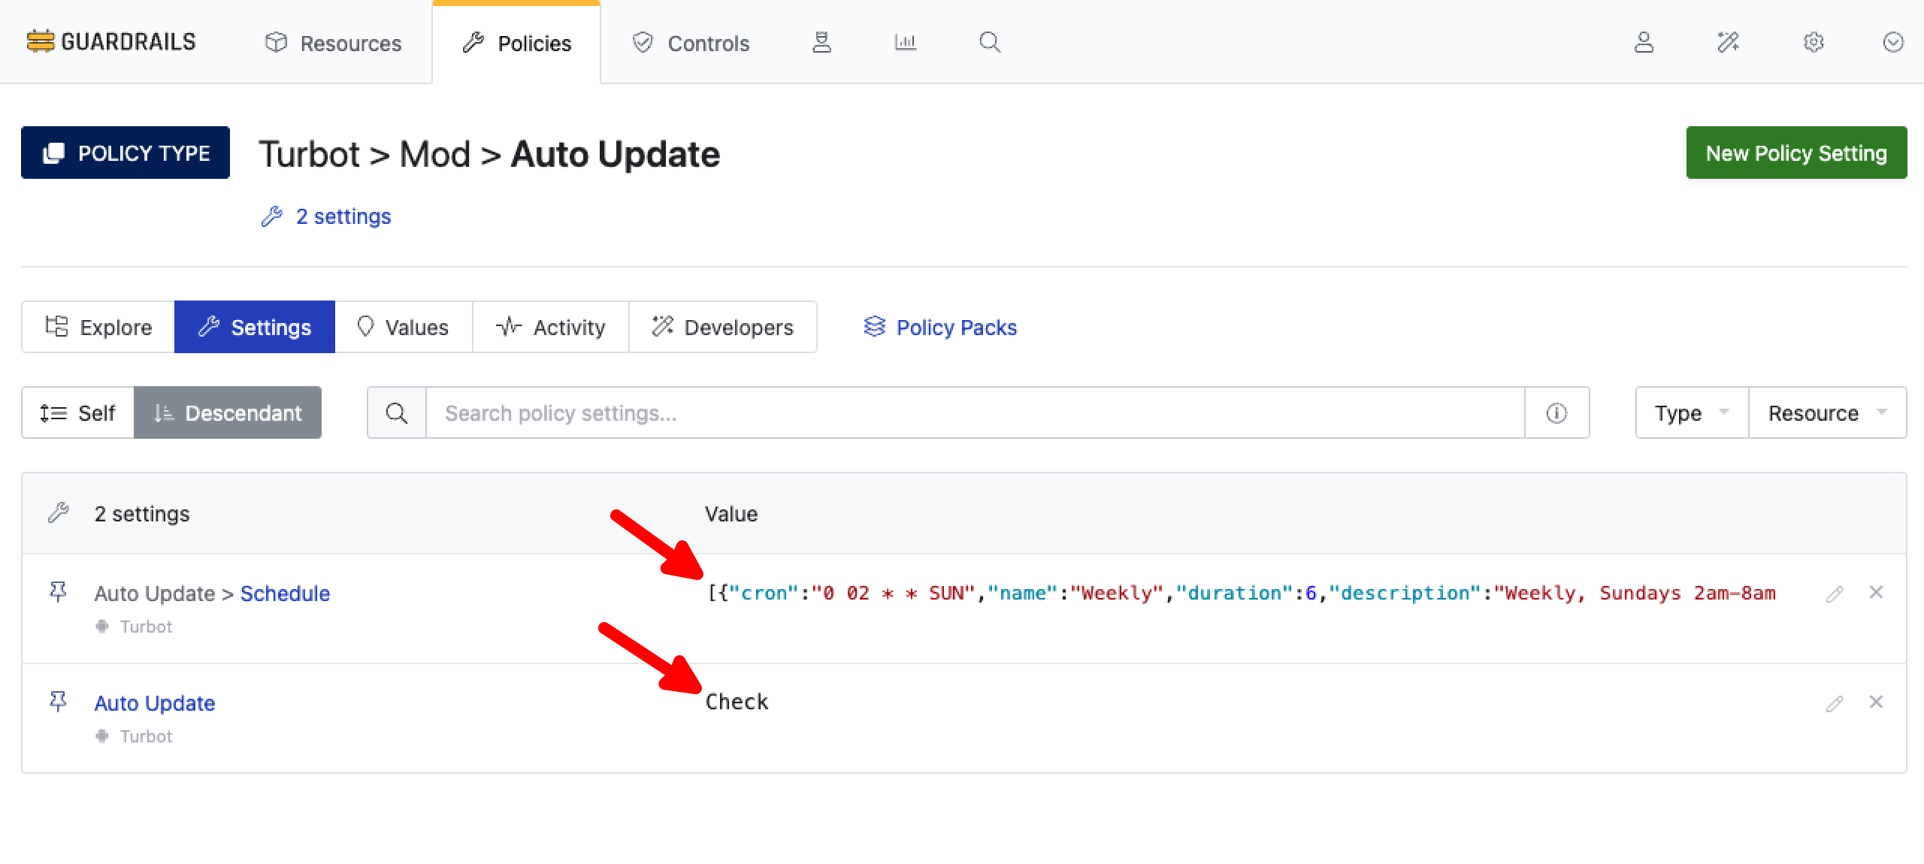The image size is (1924, 864).
Task: Click the reports bar chart icon in navbar
Action: click(905, 42)
